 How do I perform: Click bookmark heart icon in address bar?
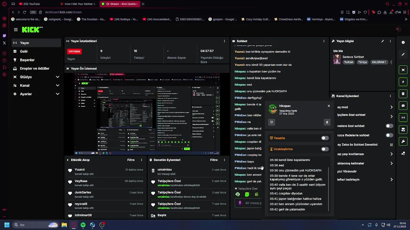coord(365,12)
